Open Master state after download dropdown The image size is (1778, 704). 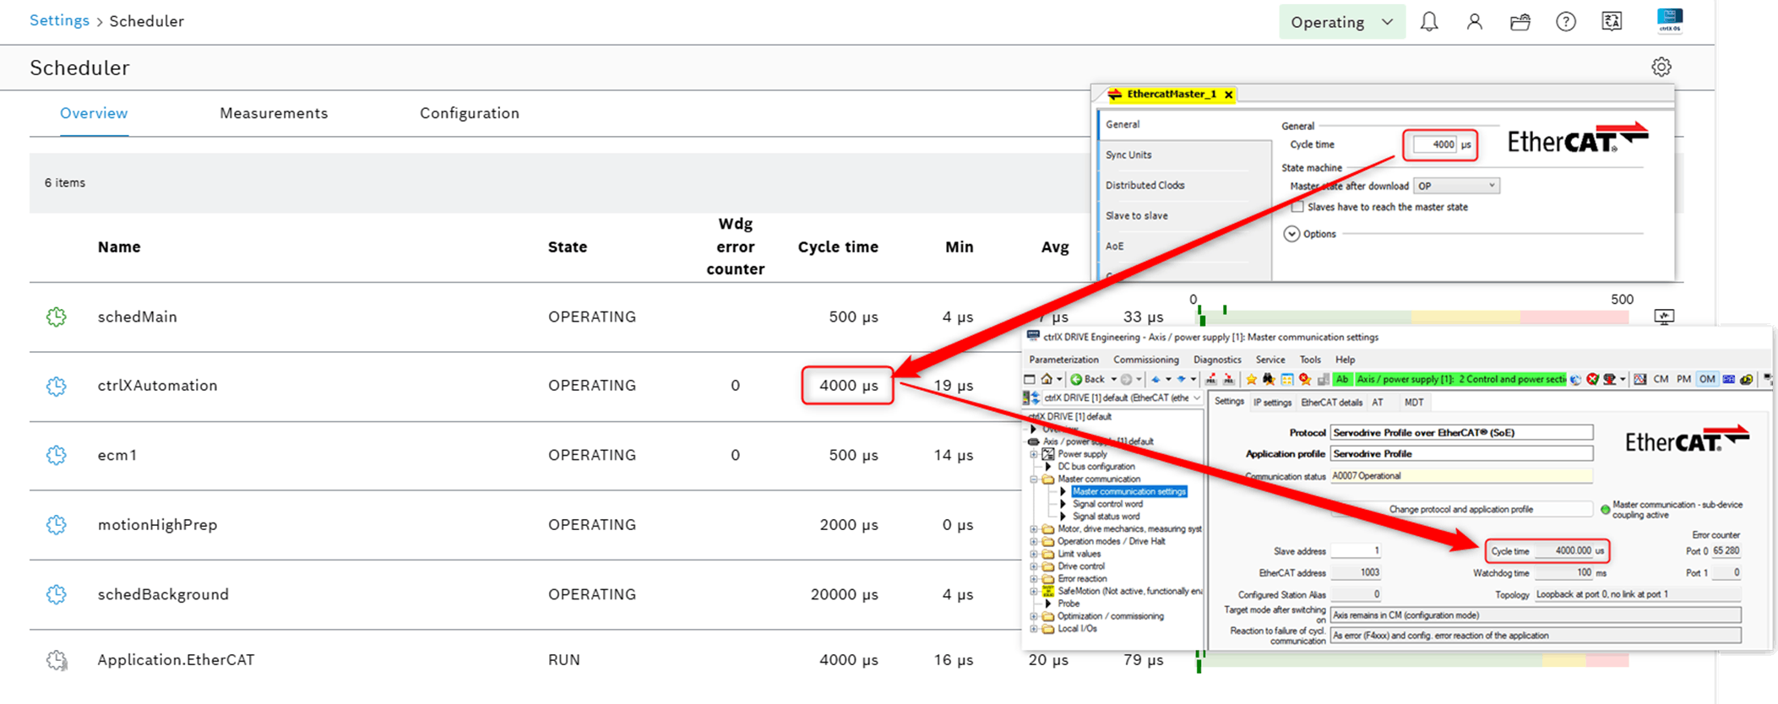click(x=1456, y=186)
